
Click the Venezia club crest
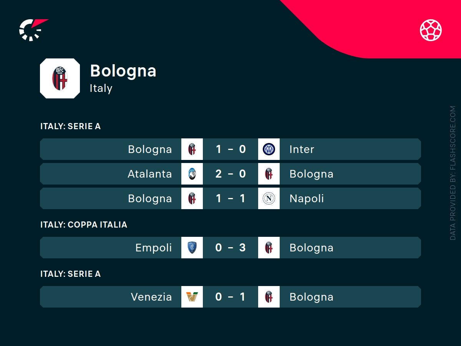(x=192, y=297)
